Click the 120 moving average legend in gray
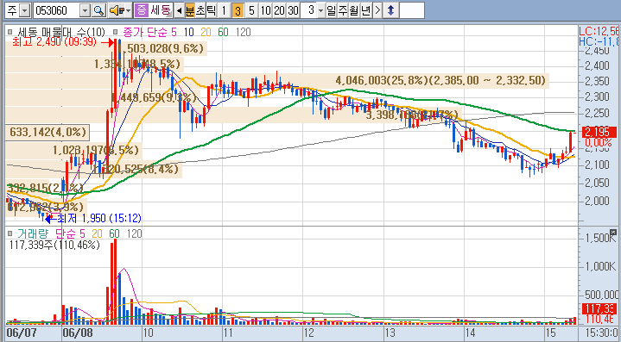Screen dimensions: 621x342 pos(243,32)
